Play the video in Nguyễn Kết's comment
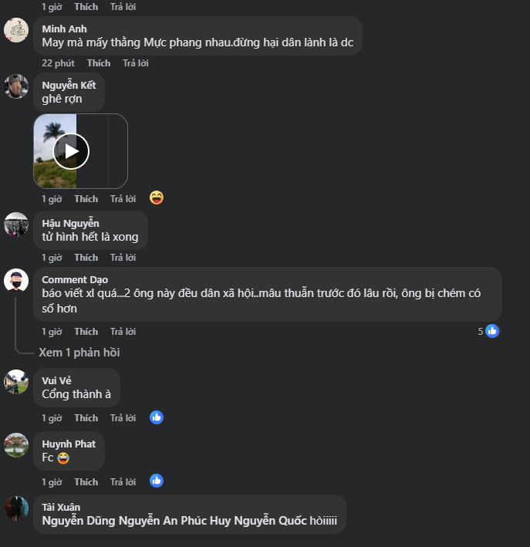The width and height of the screenshot is (530, 547). (x=71, y=151)
